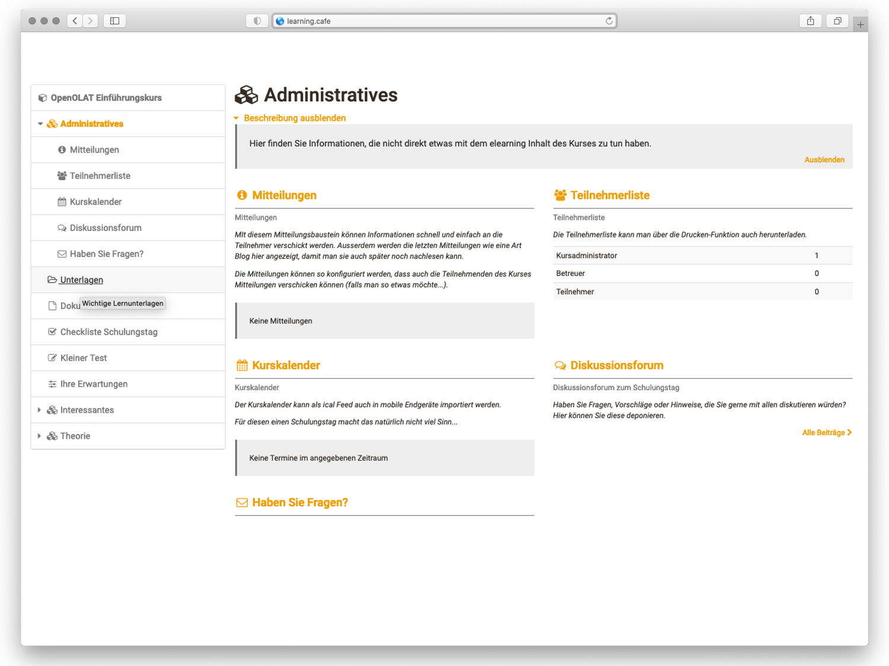889x666 pixels.
Task: Click the sliders icon beside Ihre Erwartungen
Action: point(52,384)
